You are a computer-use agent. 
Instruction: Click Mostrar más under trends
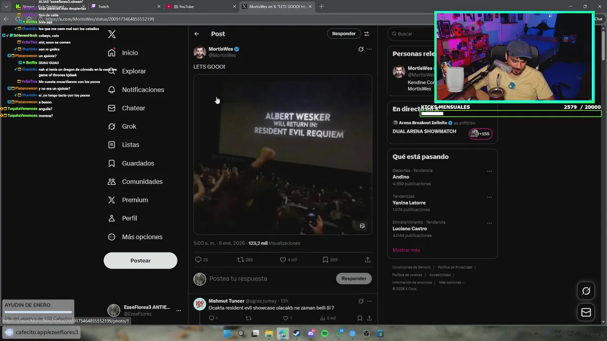[x=406, y=250]
